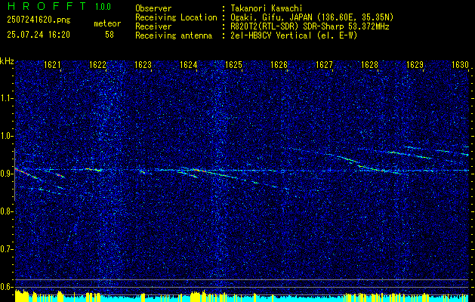Click the kHz axis unit label
This screenshot has height=302, width=475.
click(7, 61)
